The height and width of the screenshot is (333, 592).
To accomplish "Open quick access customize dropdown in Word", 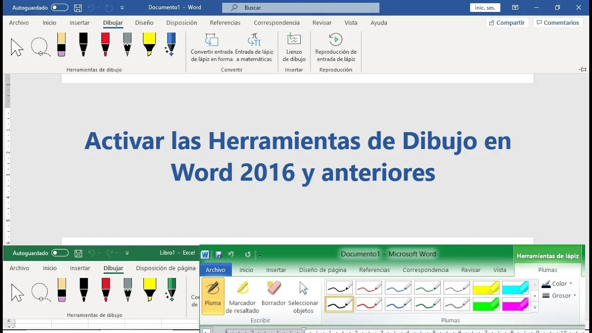I will 122,8.
